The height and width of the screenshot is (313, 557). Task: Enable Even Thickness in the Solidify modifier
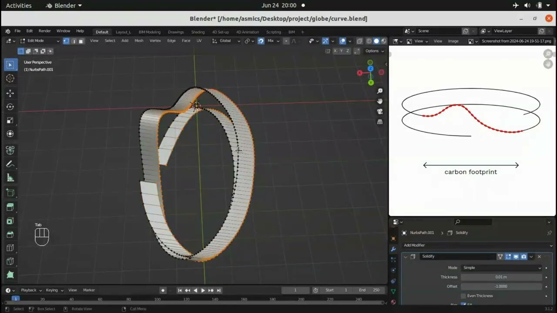coord(463,296)
